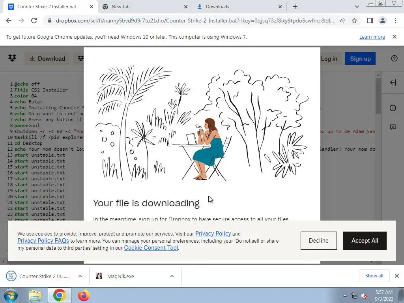Switch to the Downloads tab
The height and width of the screenshot is (303, 404).
pos(217,7)
